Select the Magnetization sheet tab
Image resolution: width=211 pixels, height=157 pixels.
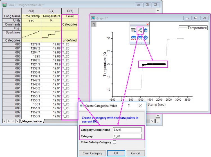(32, 121)
